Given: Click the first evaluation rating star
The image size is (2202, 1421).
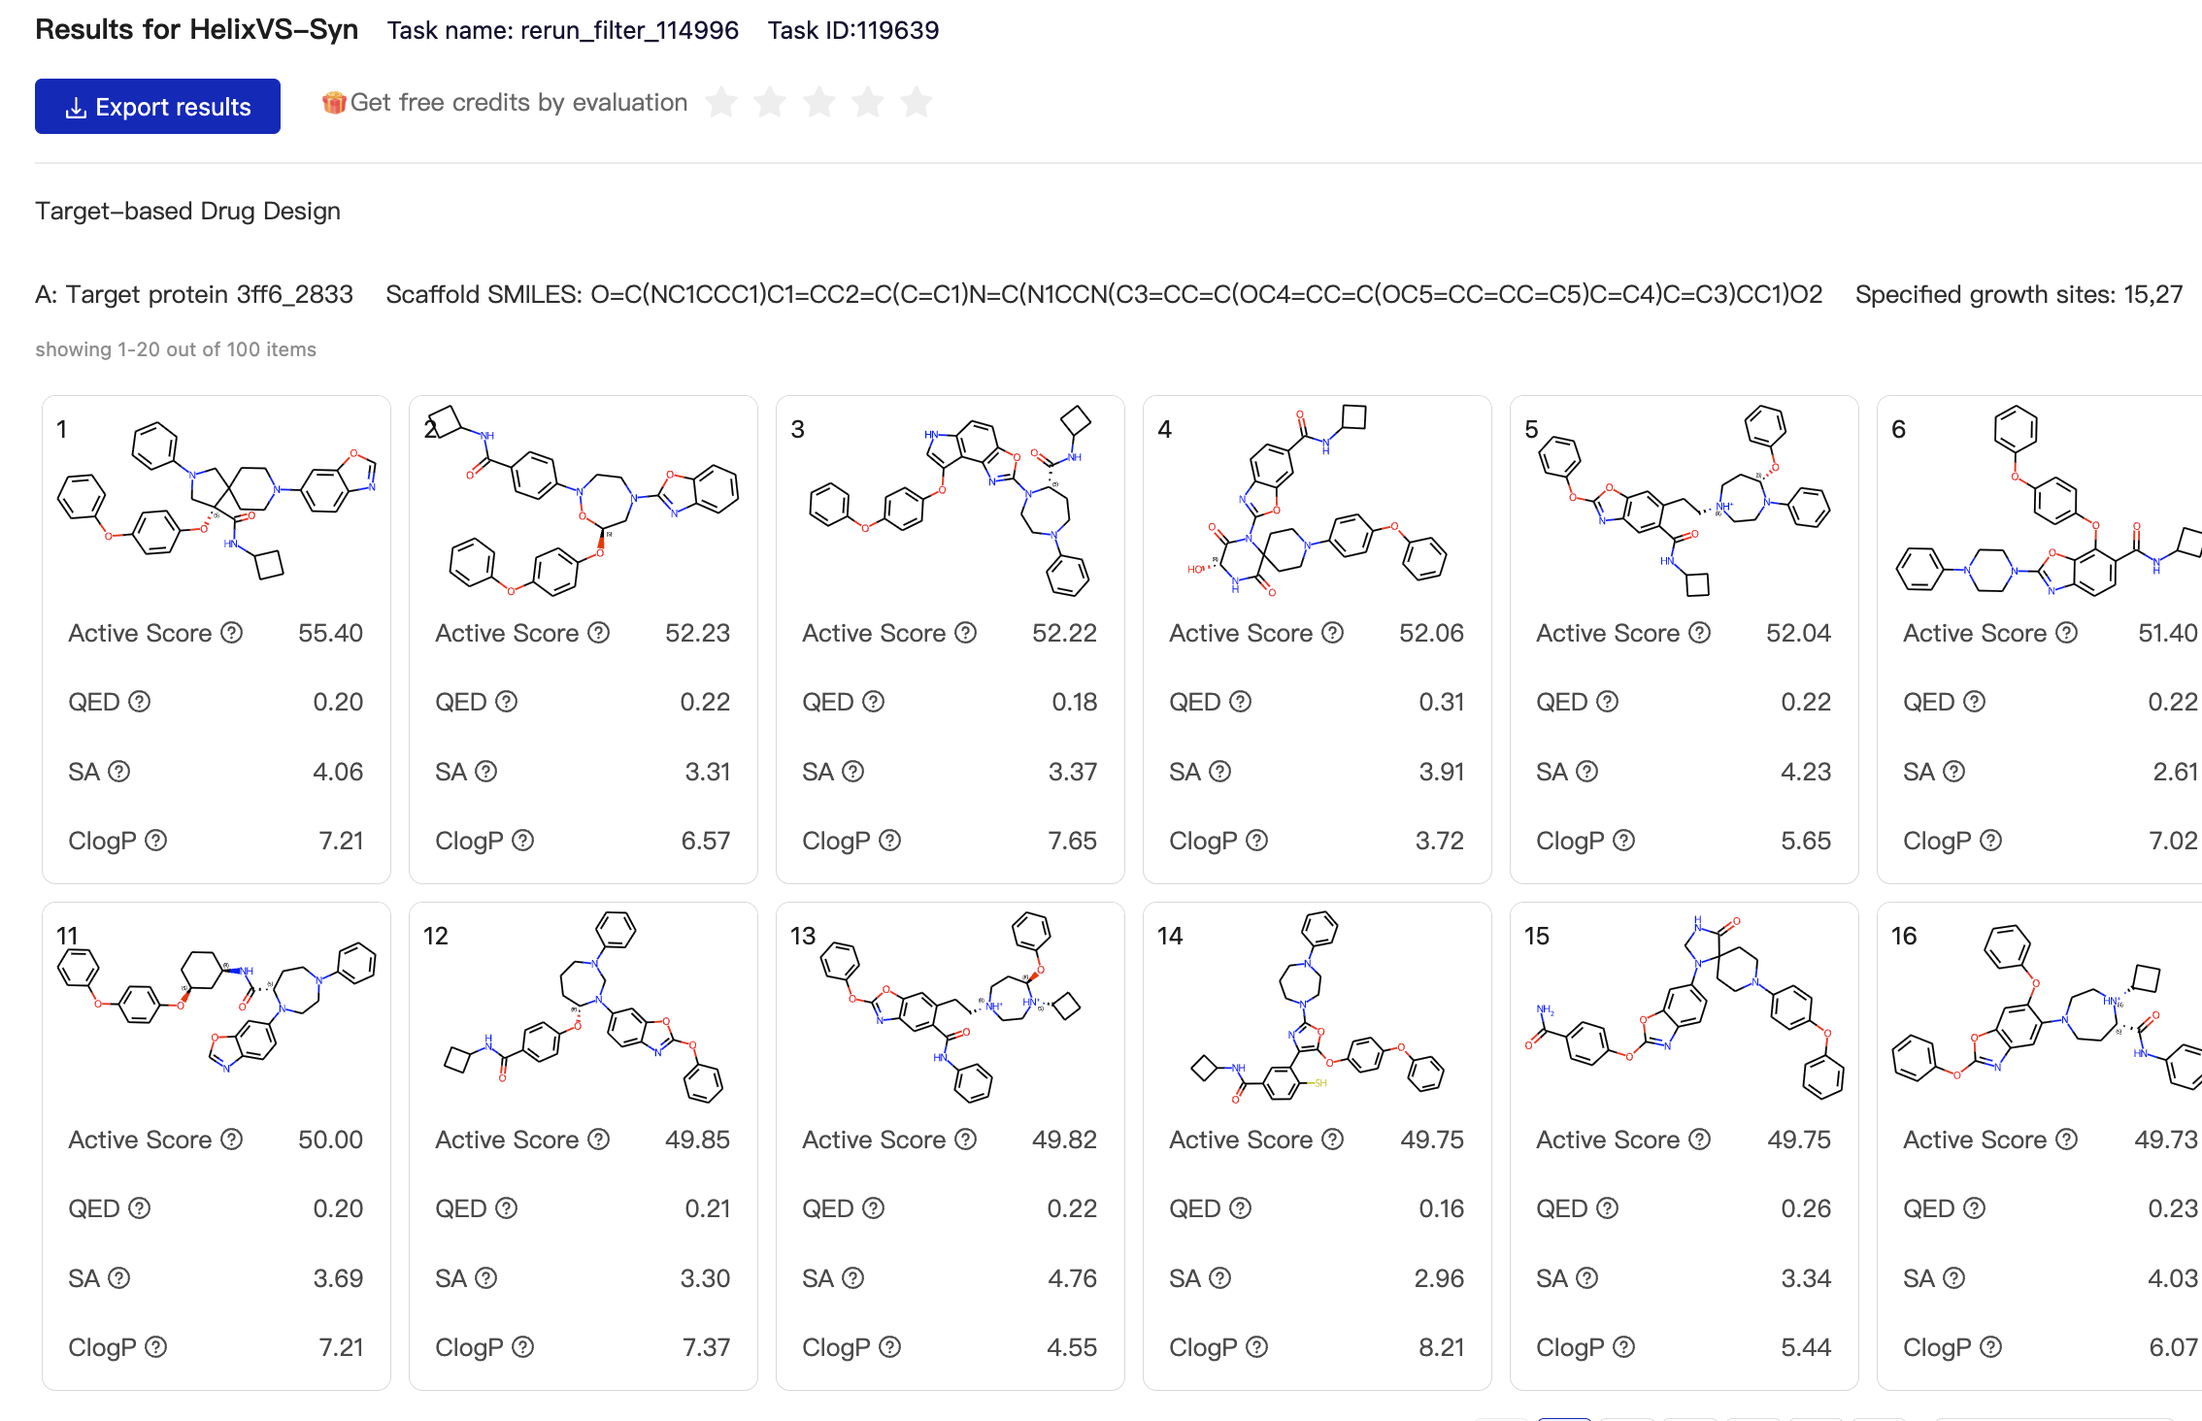Looking at the screenshot, I should (721, 102).
